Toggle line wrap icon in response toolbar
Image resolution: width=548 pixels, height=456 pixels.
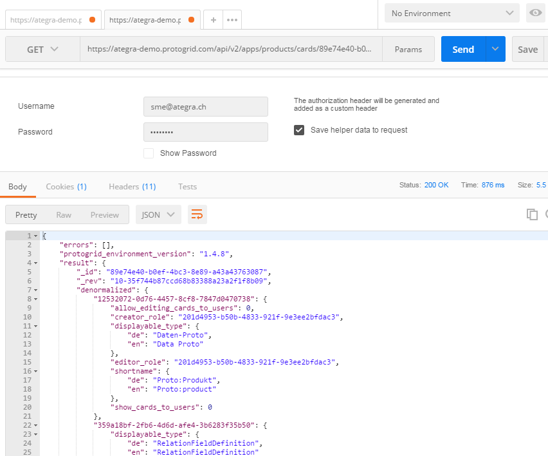[x=197, y=214]
